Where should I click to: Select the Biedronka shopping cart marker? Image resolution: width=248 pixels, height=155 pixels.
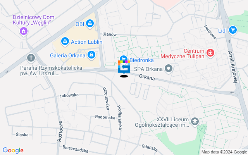point(124,59)
